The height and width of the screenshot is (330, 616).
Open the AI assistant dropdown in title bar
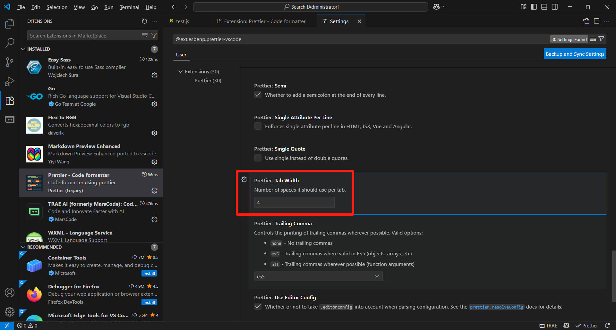pyautogui.click(x=439, y=7)
